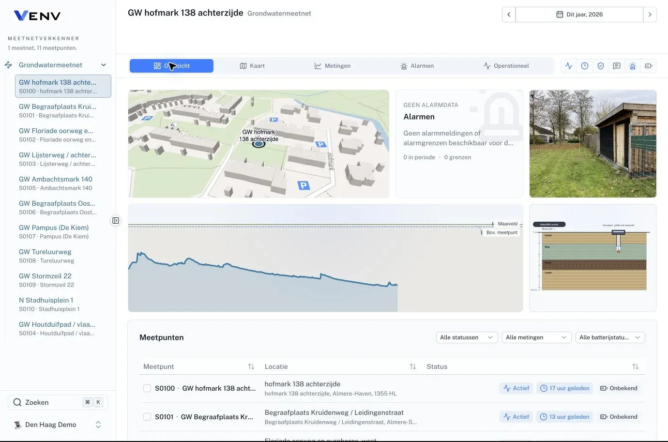Viewport: 668px width, 442px height.
Task: Open the 'Alle metingen' filter dropdown
Action: [536, 337]
